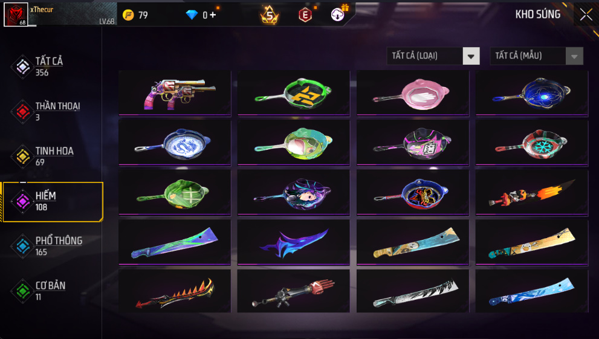Click the gold coin currency icon

pyautogui.click(x=128, y=15)
